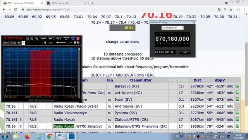Open the Chrome three-dot menu

coord(244,9)
